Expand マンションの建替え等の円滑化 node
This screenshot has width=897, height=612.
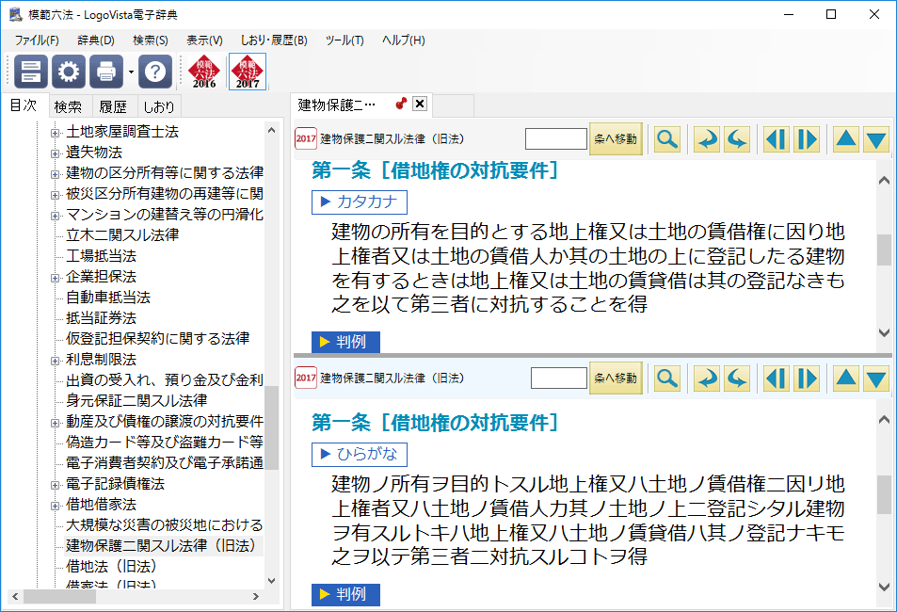(55, 216)
